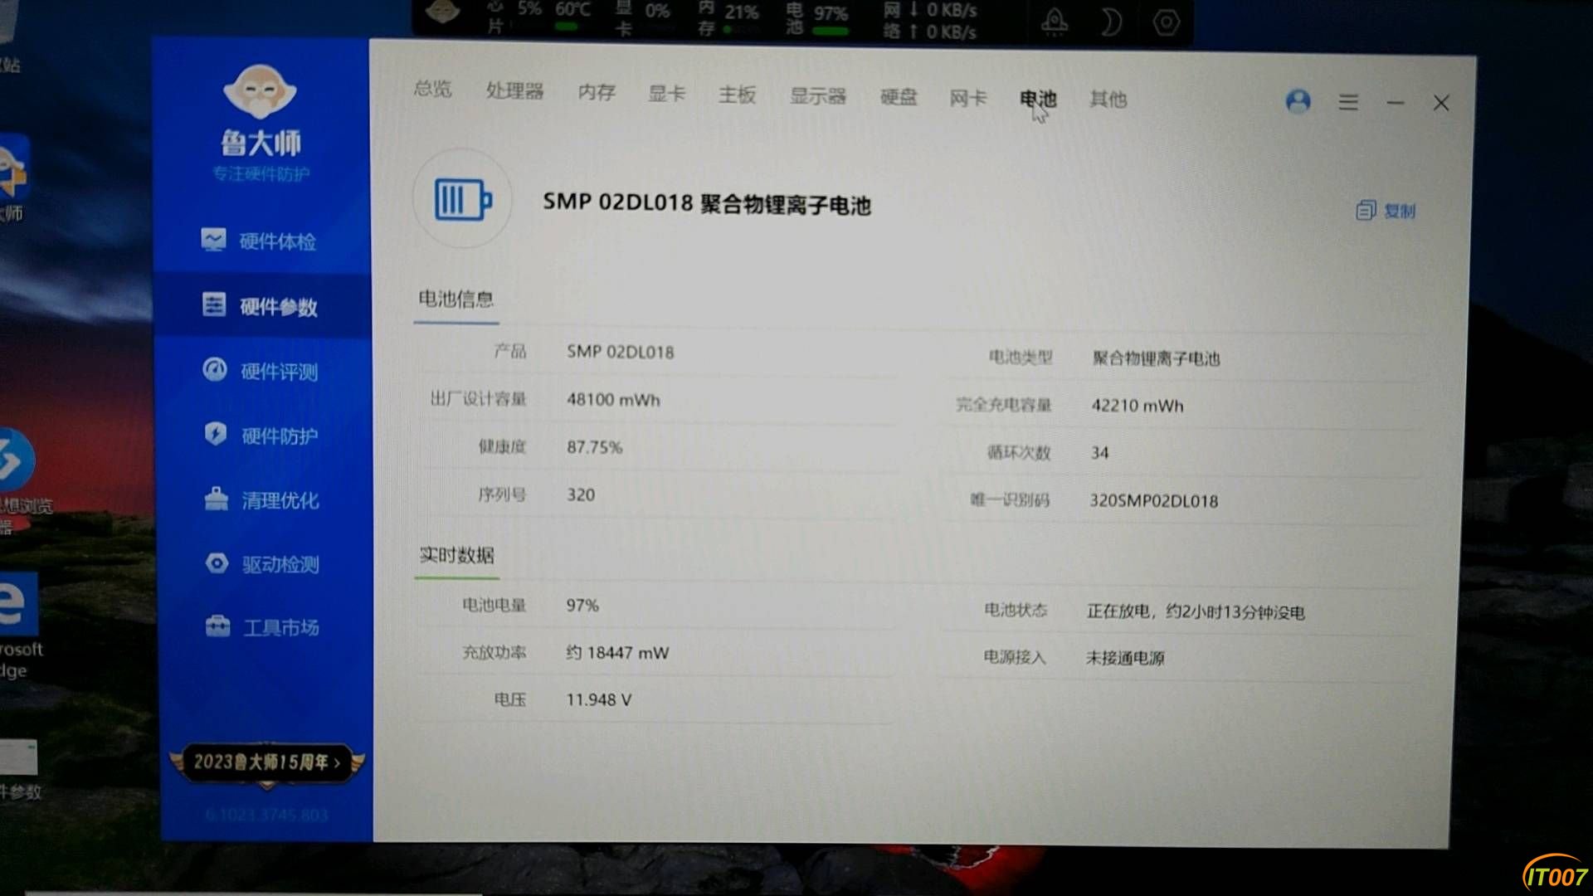Image resolution: width=1593 pixels, height=896 pixels.
Task: Switch to the 网卡 tab
Action: click(968, 98)
